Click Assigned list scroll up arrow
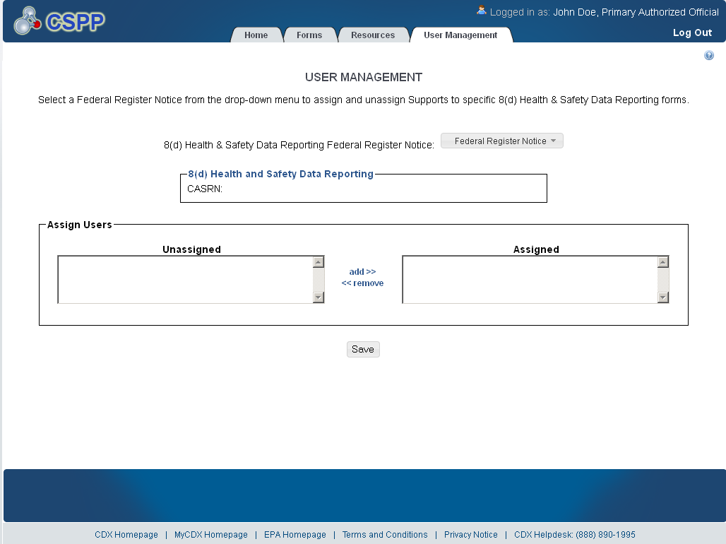Image resolution: width=726 pixels, height=544 pixels. click(x=663, y=262)
